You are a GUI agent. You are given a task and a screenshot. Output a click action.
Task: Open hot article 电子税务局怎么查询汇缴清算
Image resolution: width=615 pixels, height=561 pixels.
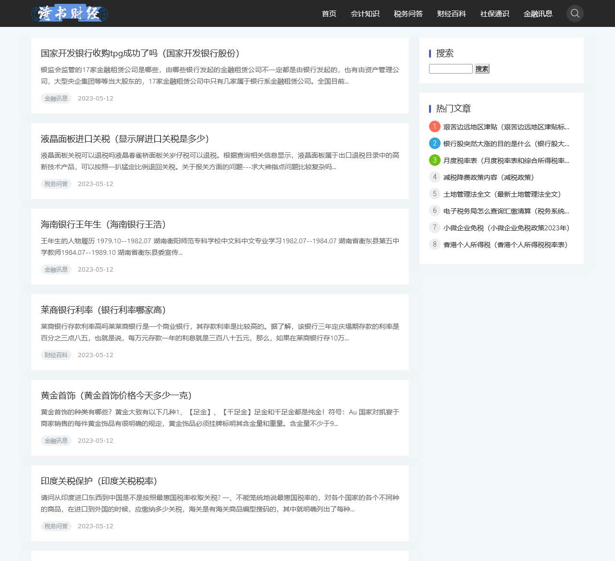(x=506, y=211)
